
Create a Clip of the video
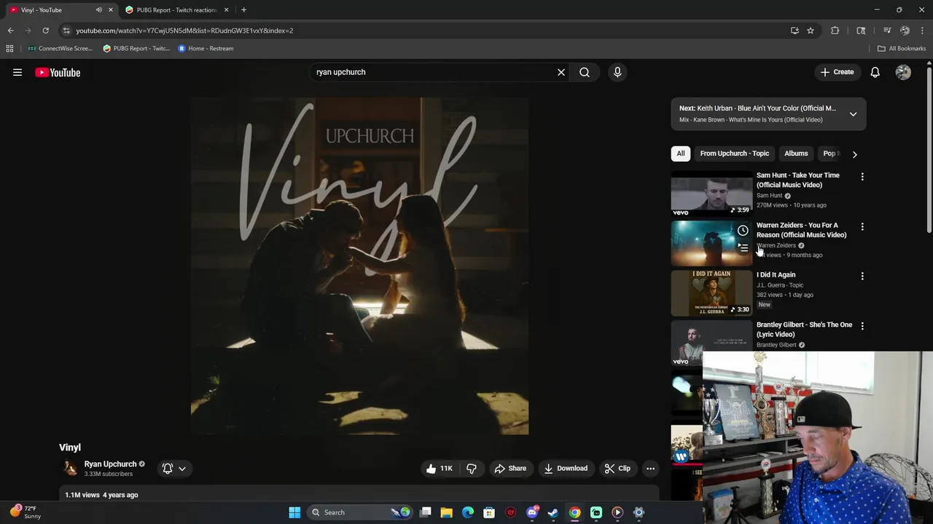tap(617, 469)
